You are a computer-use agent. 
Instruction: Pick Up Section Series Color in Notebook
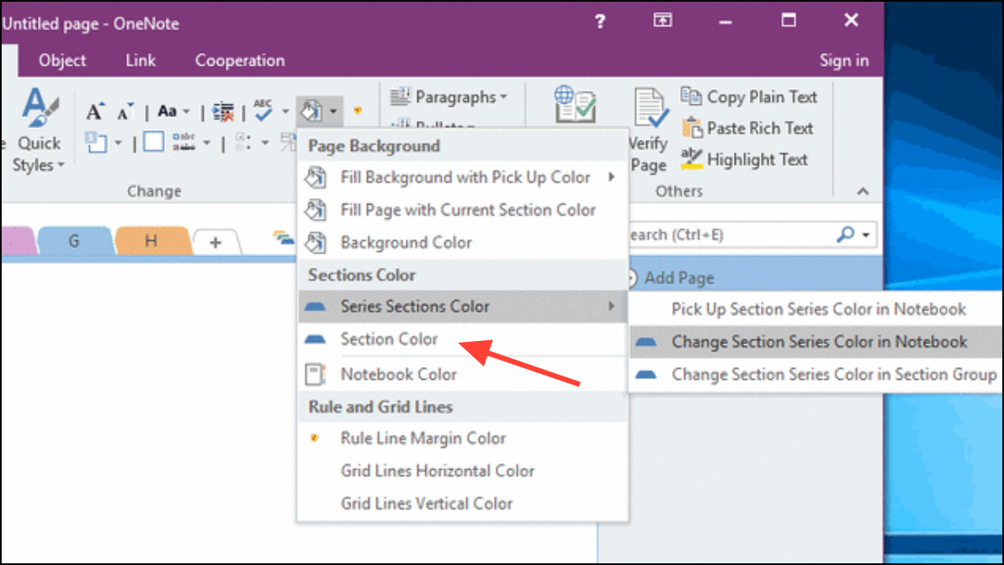(817, 309)
